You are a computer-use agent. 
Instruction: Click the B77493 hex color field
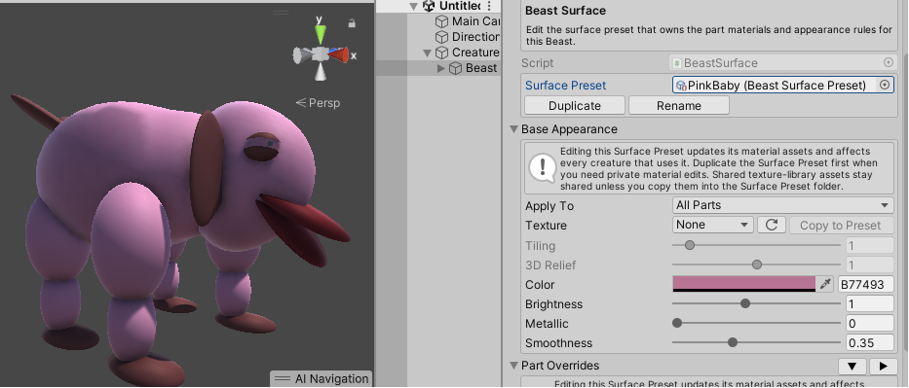click(866, 285)
